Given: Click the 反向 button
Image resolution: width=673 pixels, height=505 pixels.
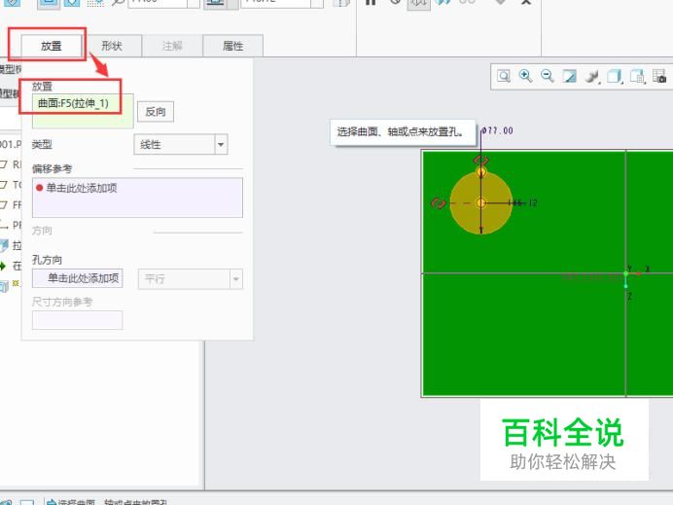Looking at the screenshot, I should (156, 112).
